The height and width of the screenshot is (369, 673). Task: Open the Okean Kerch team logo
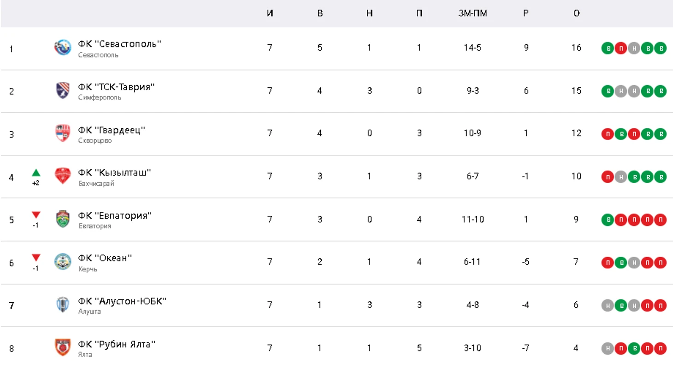click(x=63, y=262)
